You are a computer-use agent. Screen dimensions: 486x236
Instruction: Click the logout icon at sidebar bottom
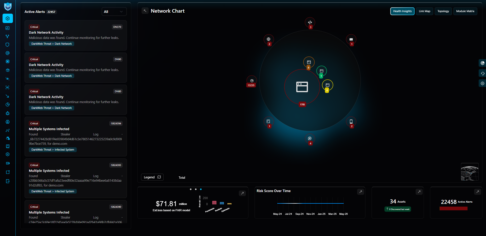pos(8,181)
